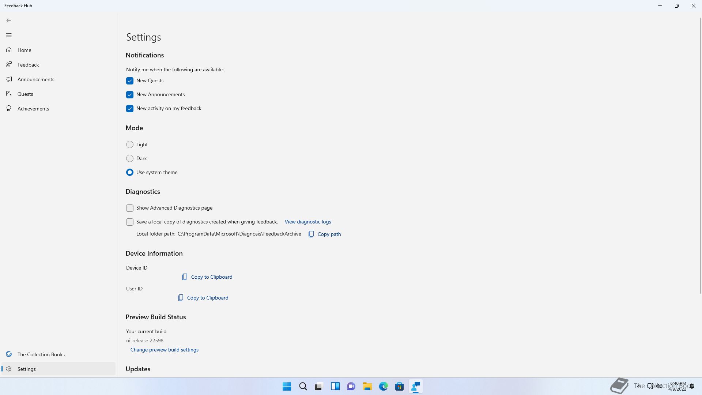
Task: Open File Explorer from the taskbar
Action: point(367,386)
